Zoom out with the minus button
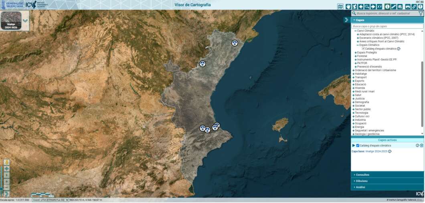The image size is (425, 203). tap(6, 187)
